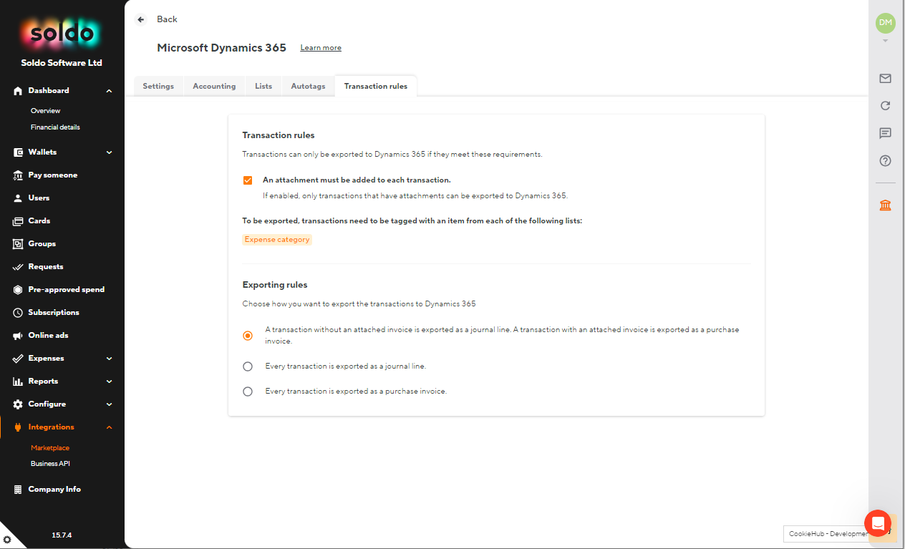Expand the Expenses section chevron
The image size is (905, 549).
click(110, 359)
